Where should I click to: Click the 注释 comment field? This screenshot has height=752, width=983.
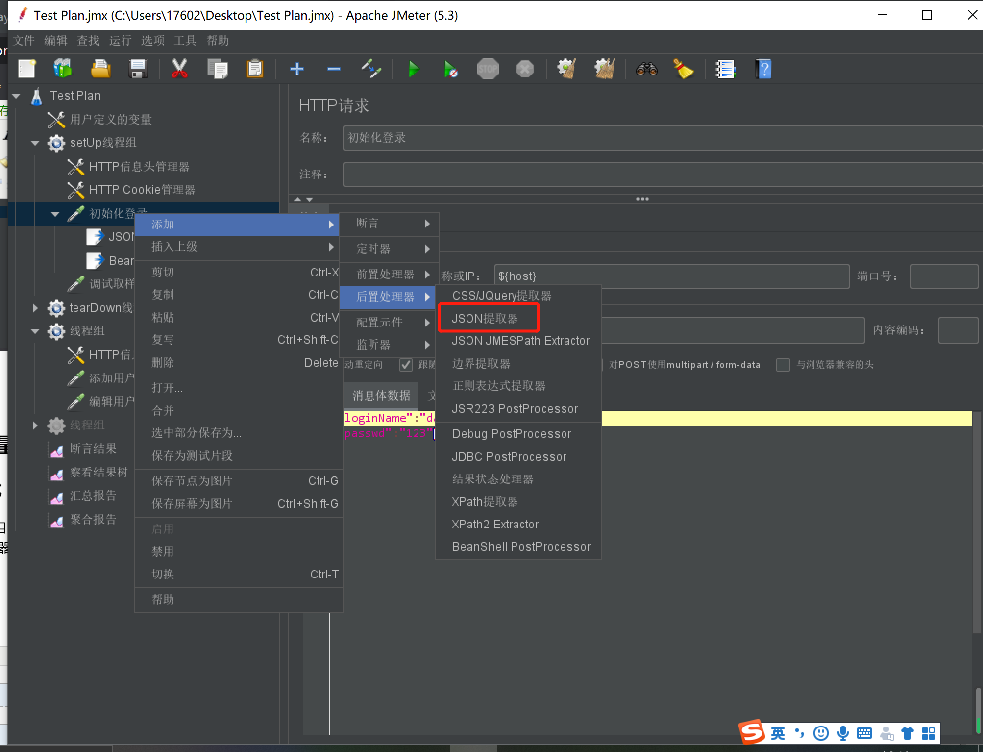point(663,175)
